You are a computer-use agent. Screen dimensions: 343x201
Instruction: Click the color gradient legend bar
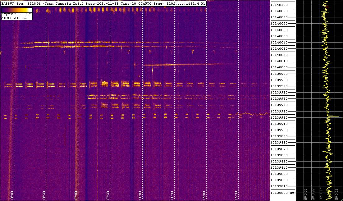coord(17,10)
